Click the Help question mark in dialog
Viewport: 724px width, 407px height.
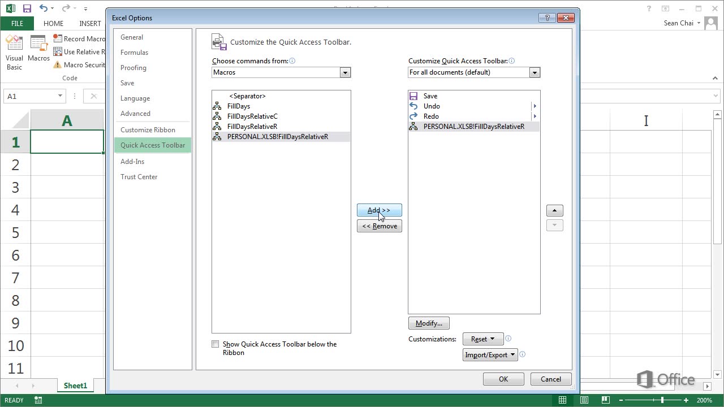pyautogui.click(x=547, y=18)
